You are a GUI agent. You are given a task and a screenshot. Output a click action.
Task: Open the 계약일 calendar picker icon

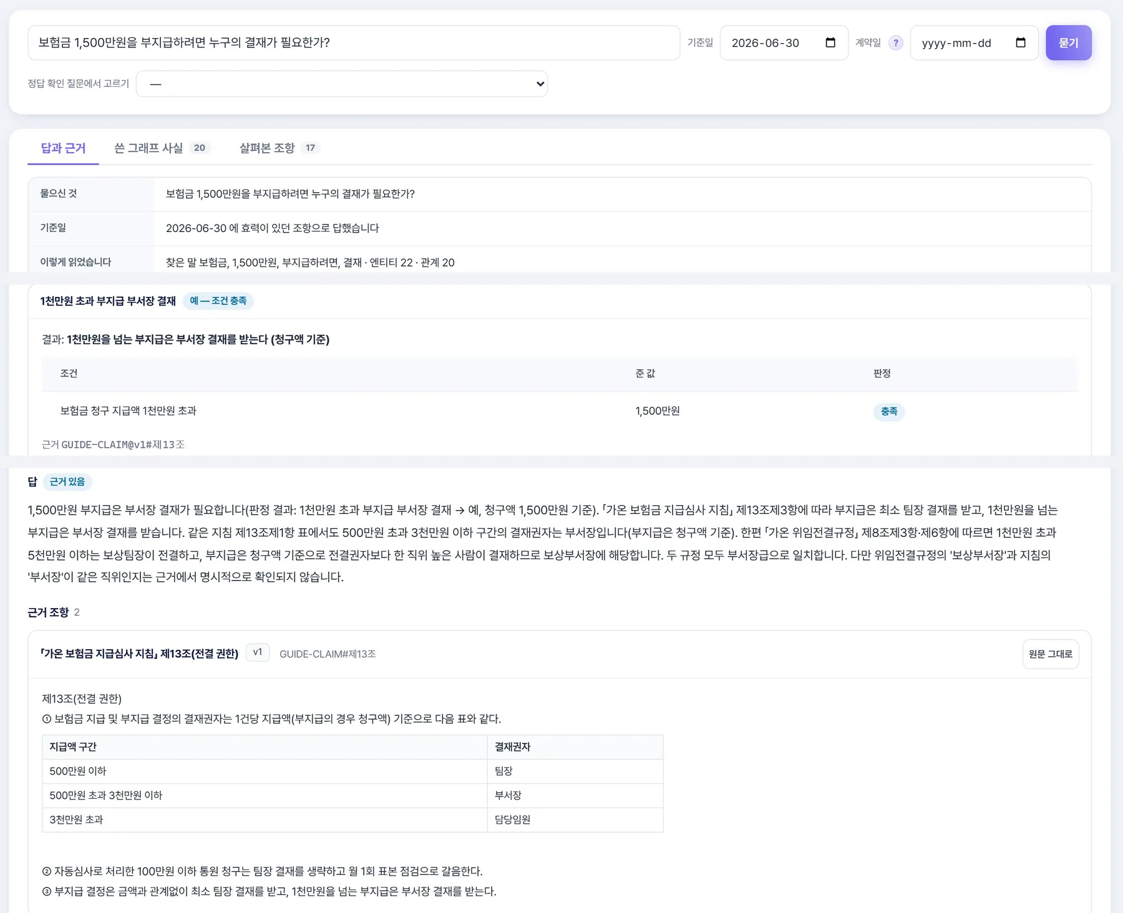[1021, 42]
